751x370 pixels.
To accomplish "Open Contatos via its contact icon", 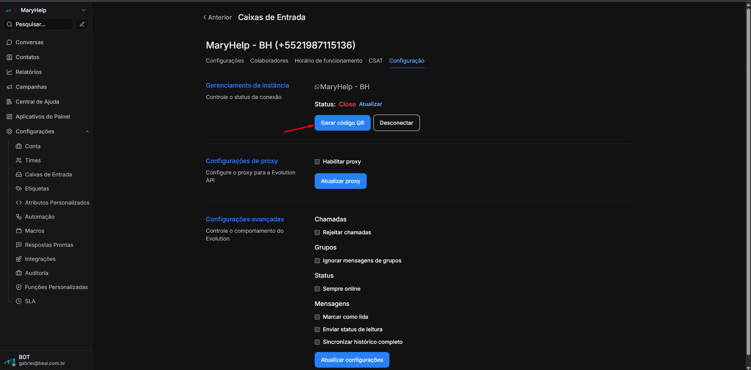I will tap(9, 57).
